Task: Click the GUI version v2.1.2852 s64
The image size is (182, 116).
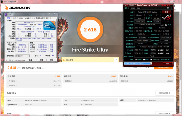Action: (86, 105)
